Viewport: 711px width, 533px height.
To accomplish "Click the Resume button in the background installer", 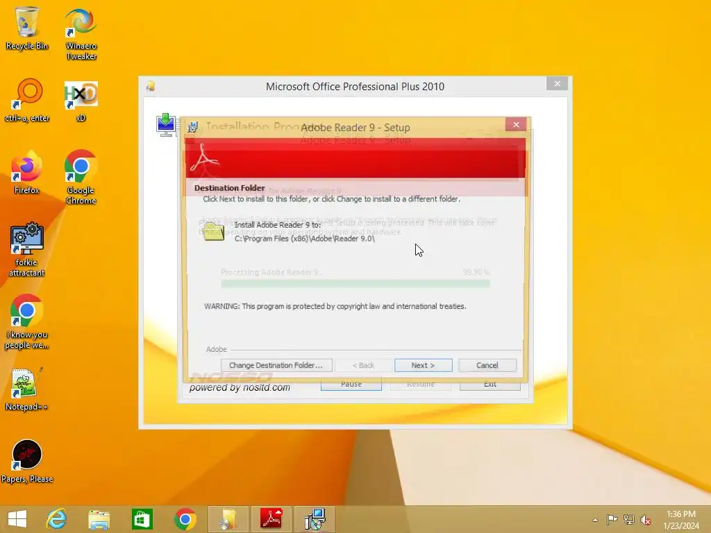I will [x=420, y=384].
